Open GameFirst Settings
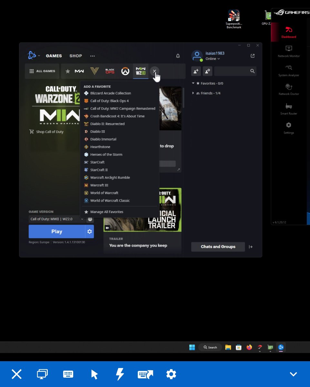 (289, 128)
